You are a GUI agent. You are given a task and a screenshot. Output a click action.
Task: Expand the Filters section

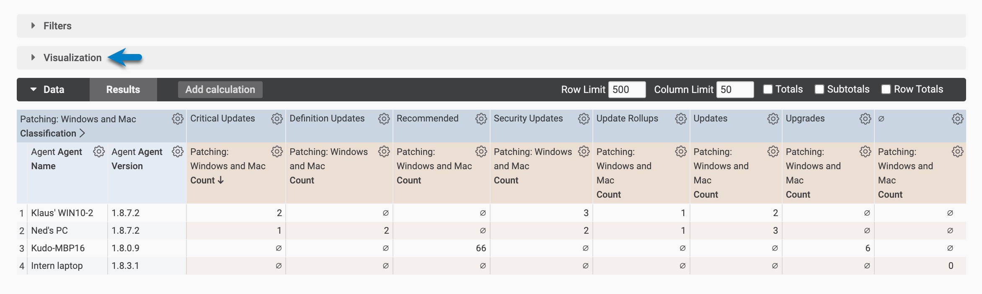(x=491, y=26)
